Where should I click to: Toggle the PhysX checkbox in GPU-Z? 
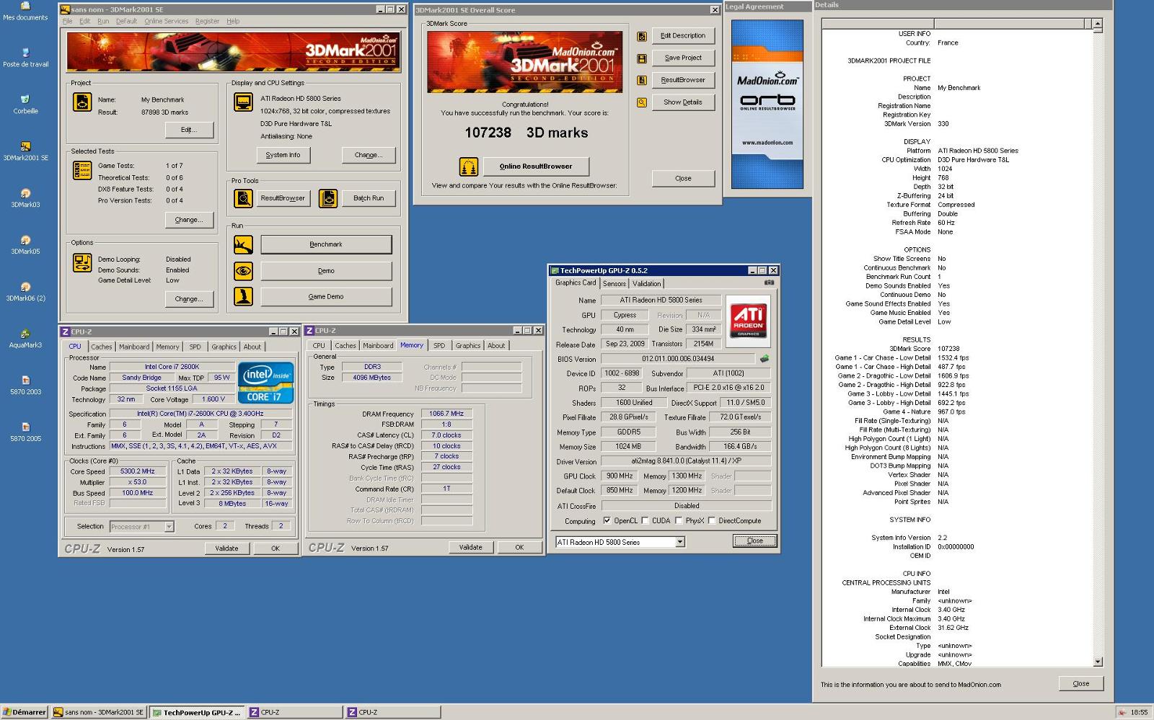(679, 520)
